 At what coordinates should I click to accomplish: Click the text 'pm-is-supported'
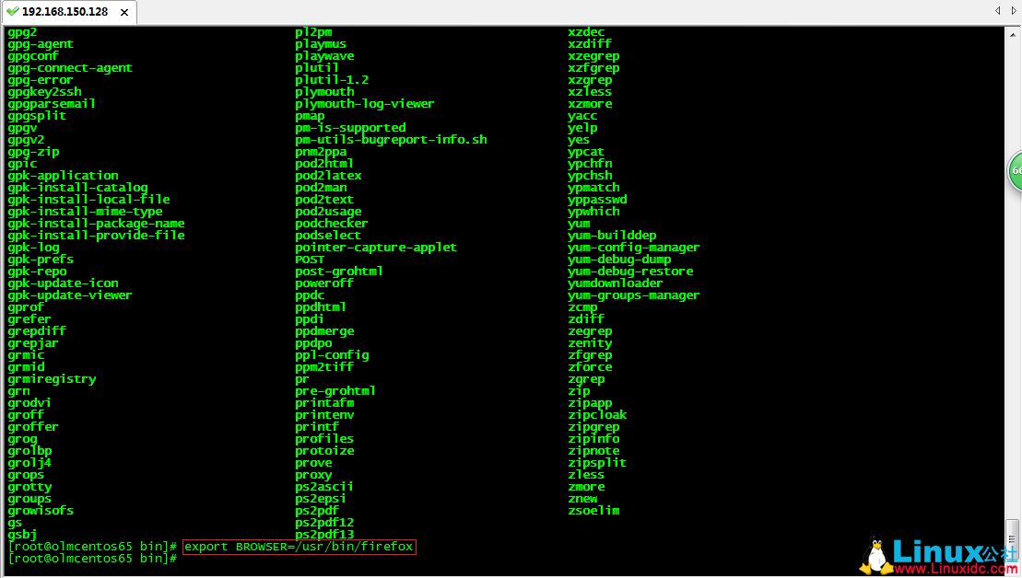350,128
